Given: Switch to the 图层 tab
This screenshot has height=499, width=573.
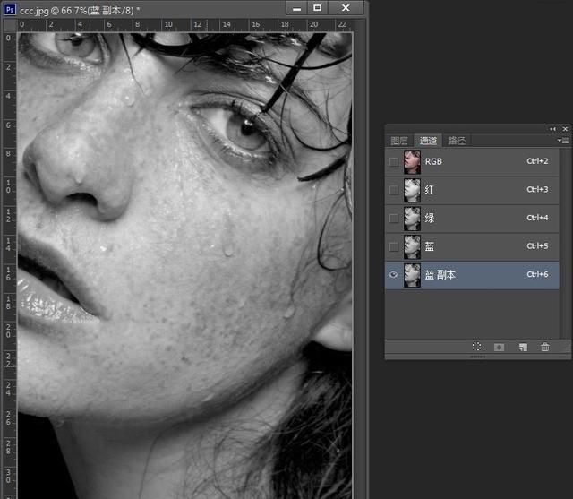Looking at the screenshot, I should point(399,141).
